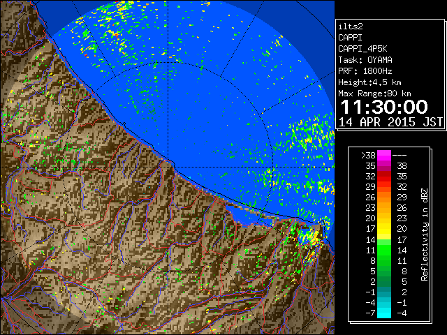Click the 11:30:00 timestamp

384,107
